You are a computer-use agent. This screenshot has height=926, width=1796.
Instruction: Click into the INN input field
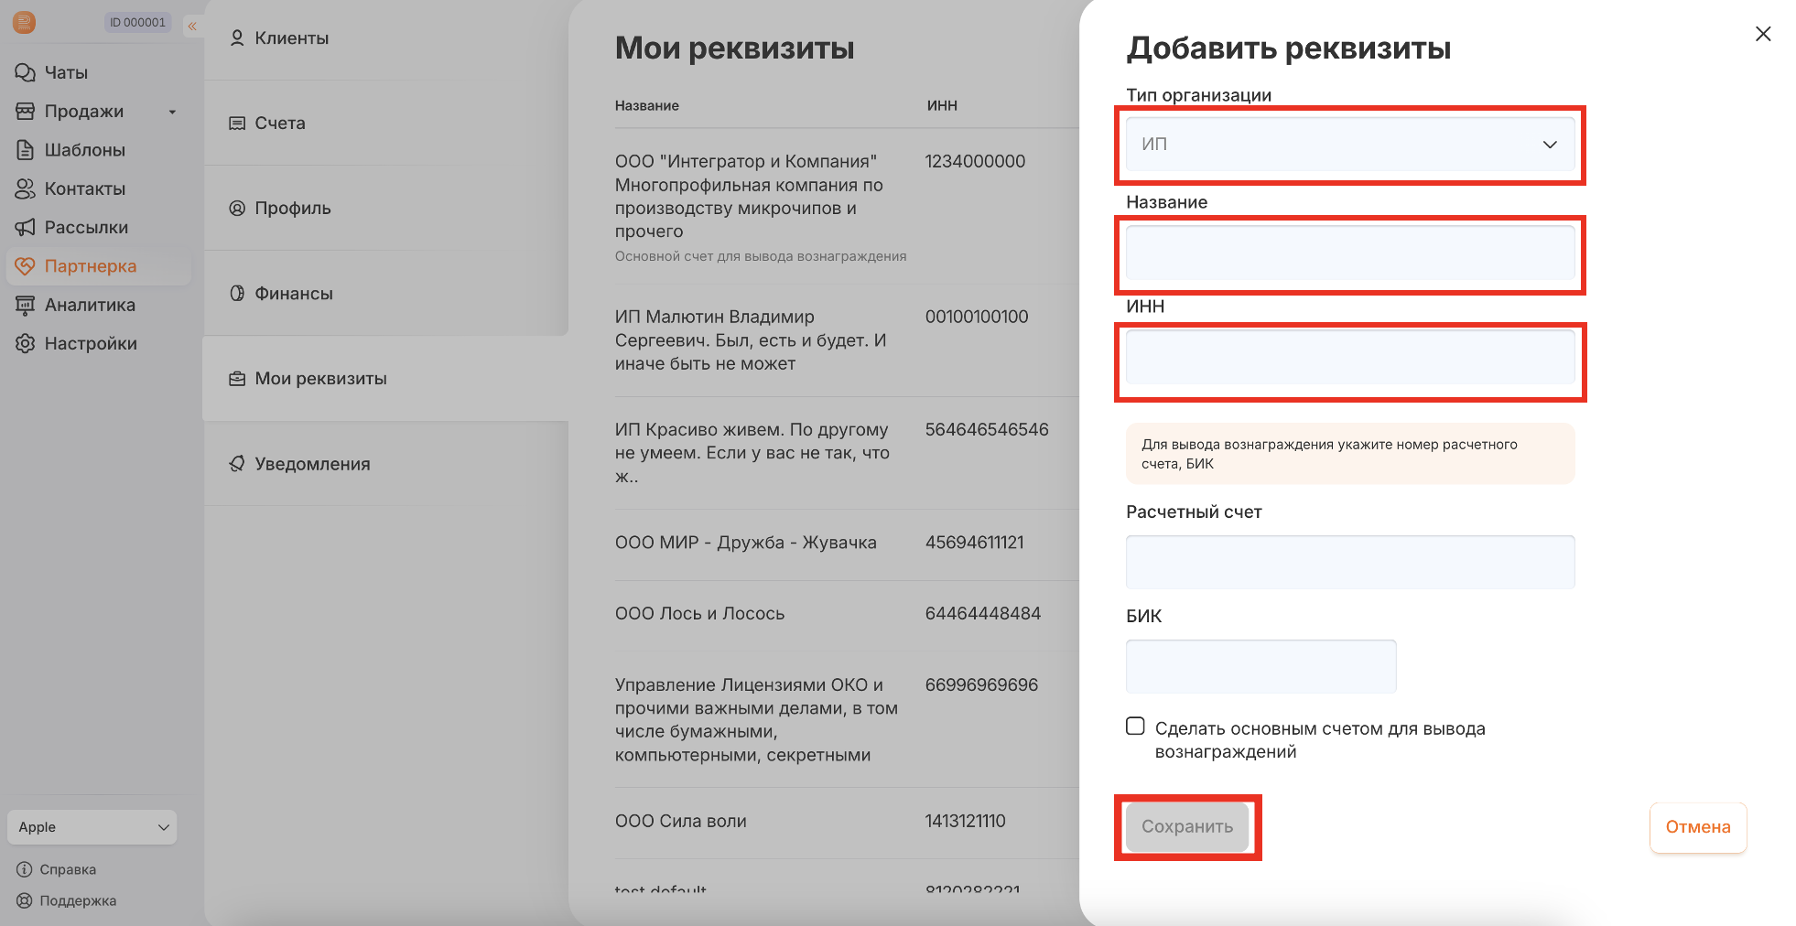coord(1349,357)
